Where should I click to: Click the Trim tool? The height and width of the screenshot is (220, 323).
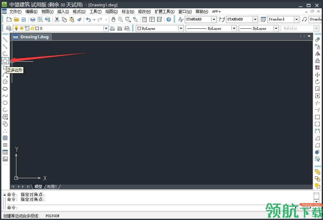tap(318, 103)
